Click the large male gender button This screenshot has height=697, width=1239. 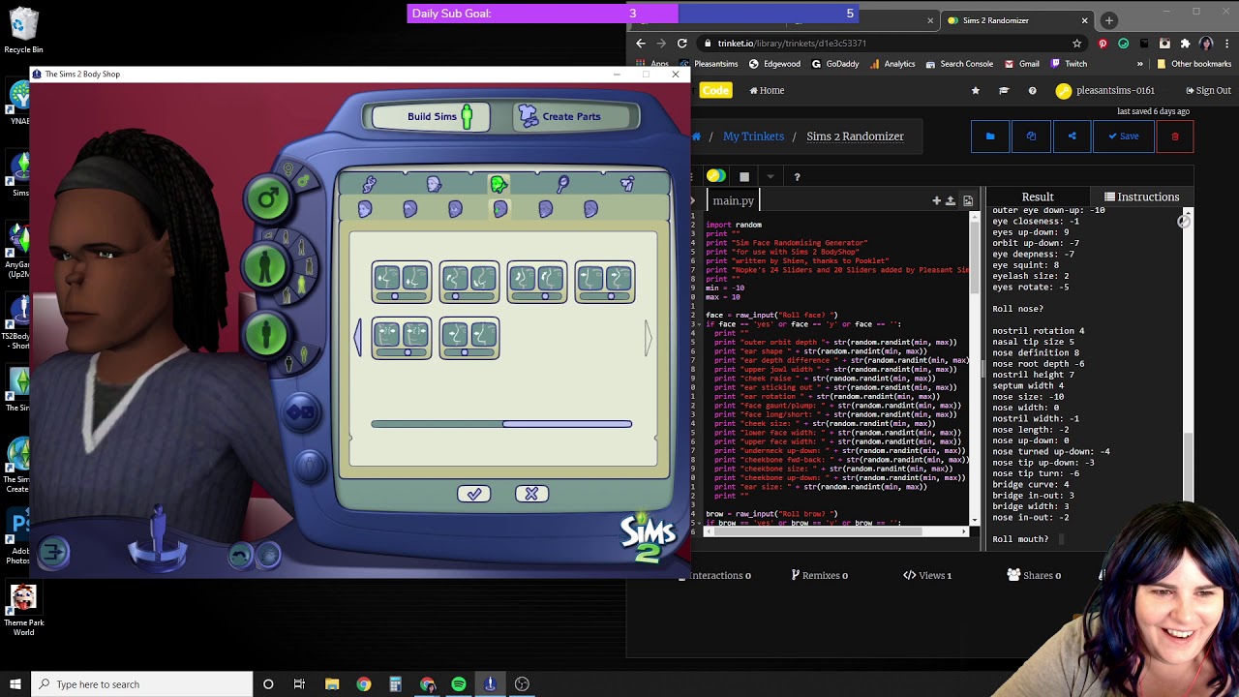click(267, 198)
